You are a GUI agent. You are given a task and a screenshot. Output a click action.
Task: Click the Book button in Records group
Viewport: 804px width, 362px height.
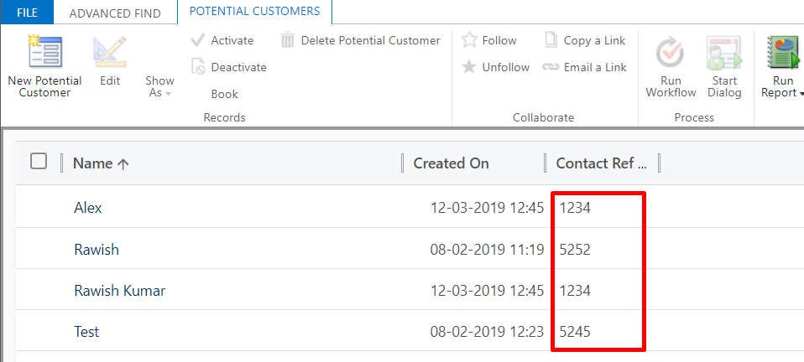tap(224, 94)
